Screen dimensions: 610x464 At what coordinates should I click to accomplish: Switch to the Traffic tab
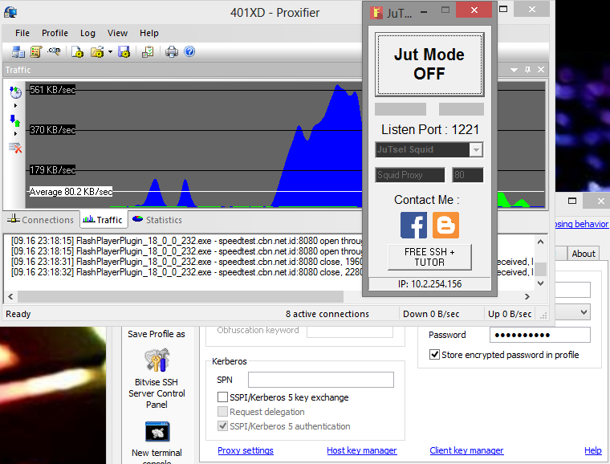pyautogui.click(x=103, y=220)
